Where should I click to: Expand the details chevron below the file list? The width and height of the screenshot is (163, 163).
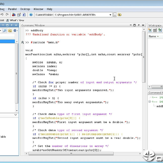click(x=15, y=115)
